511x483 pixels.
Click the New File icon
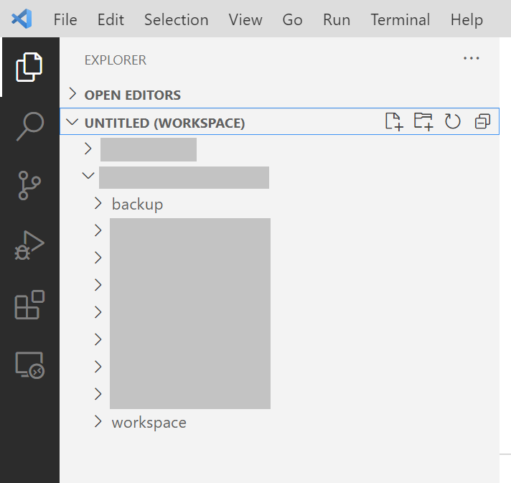click(394, 121)
